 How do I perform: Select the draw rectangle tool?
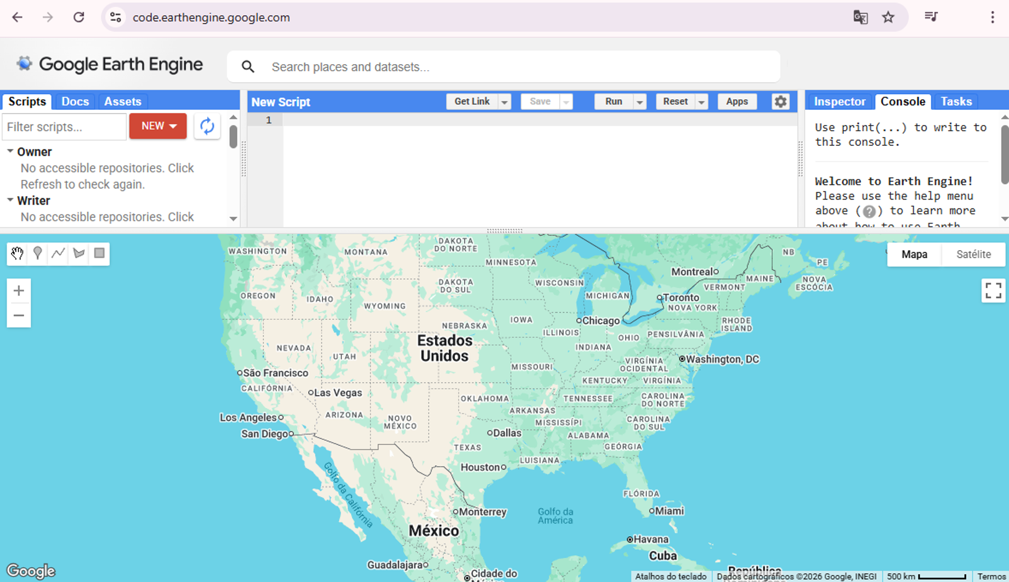pos(99,253)
